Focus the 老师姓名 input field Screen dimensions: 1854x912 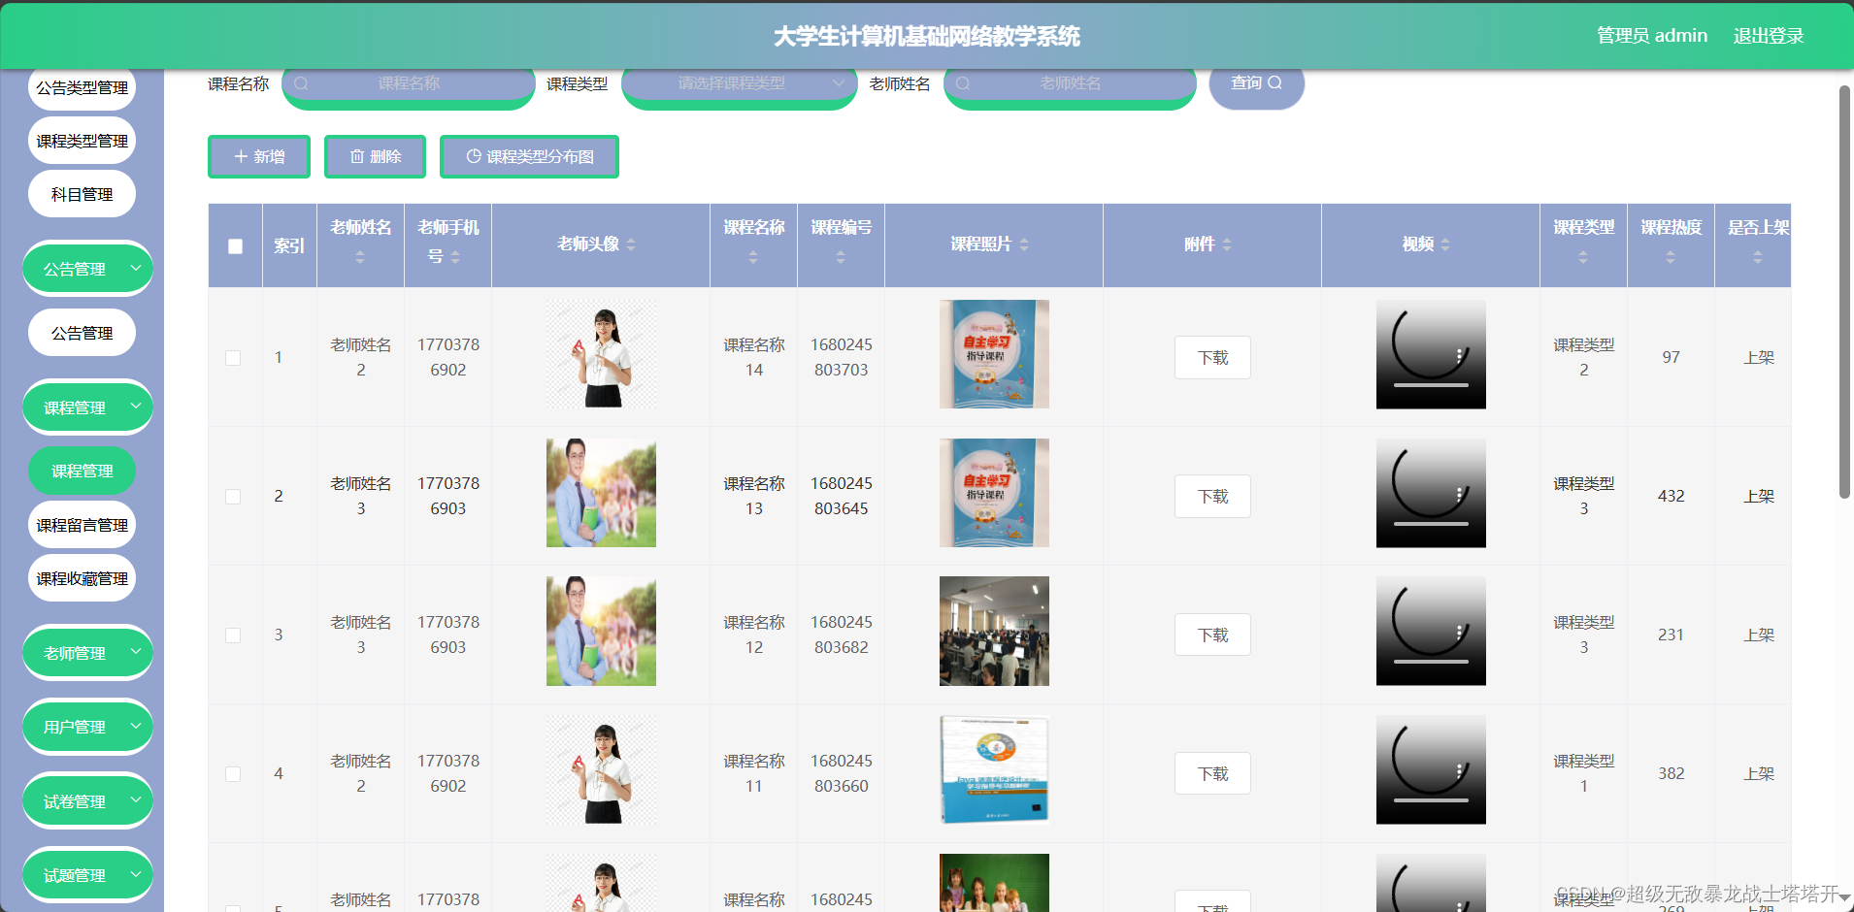coord(1070,83)
